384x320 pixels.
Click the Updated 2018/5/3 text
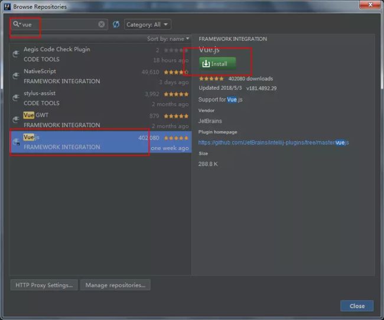point(220,88)
